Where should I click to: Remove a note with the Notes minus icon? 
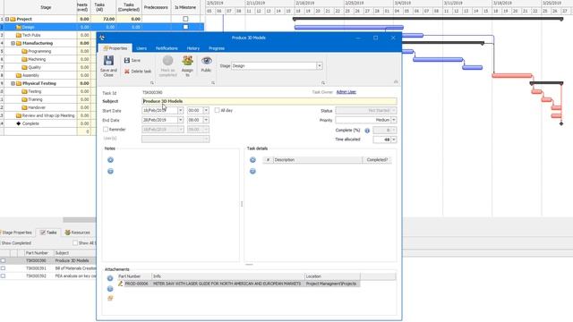[110, 171]
